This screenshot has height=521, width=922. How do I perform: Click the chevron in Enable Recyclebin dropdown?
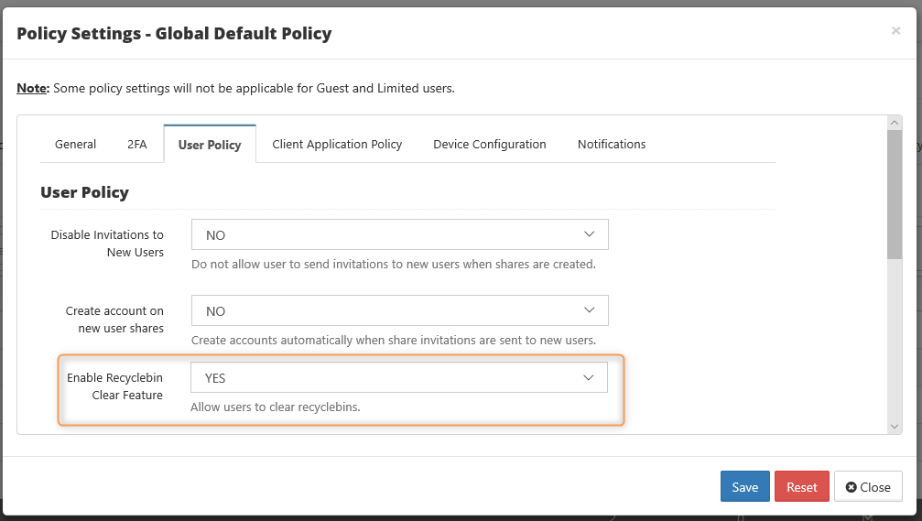[x=589, y=377]
